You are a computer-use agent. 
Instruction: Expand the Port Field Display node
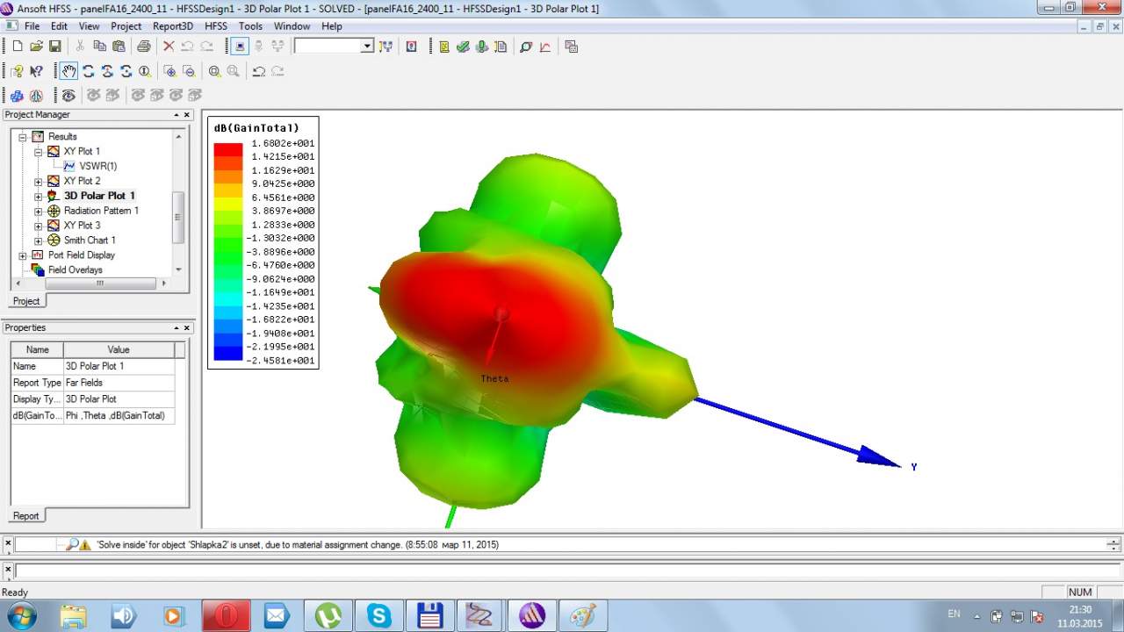[24, 255]
